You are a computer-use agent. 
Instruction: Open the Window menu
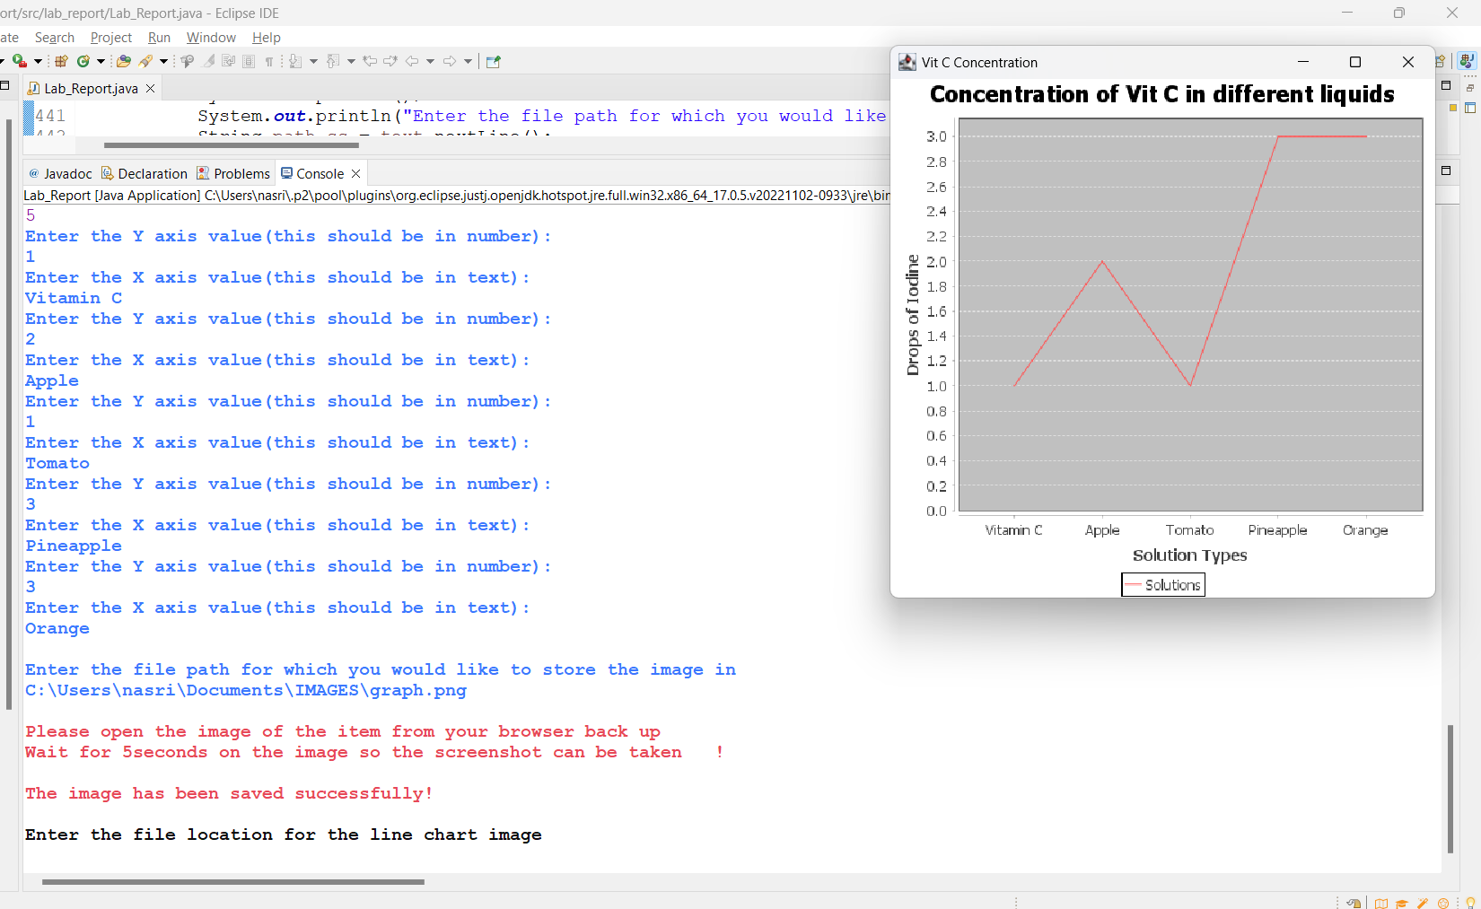(211, 38)
